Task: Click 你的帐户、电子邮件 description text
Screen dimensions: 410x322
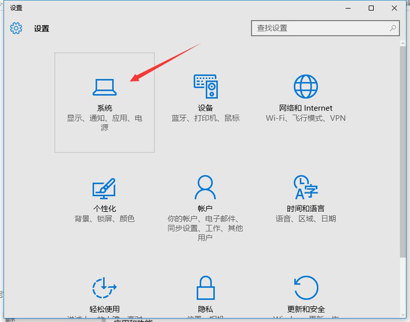Action: [x=205, y=228]
